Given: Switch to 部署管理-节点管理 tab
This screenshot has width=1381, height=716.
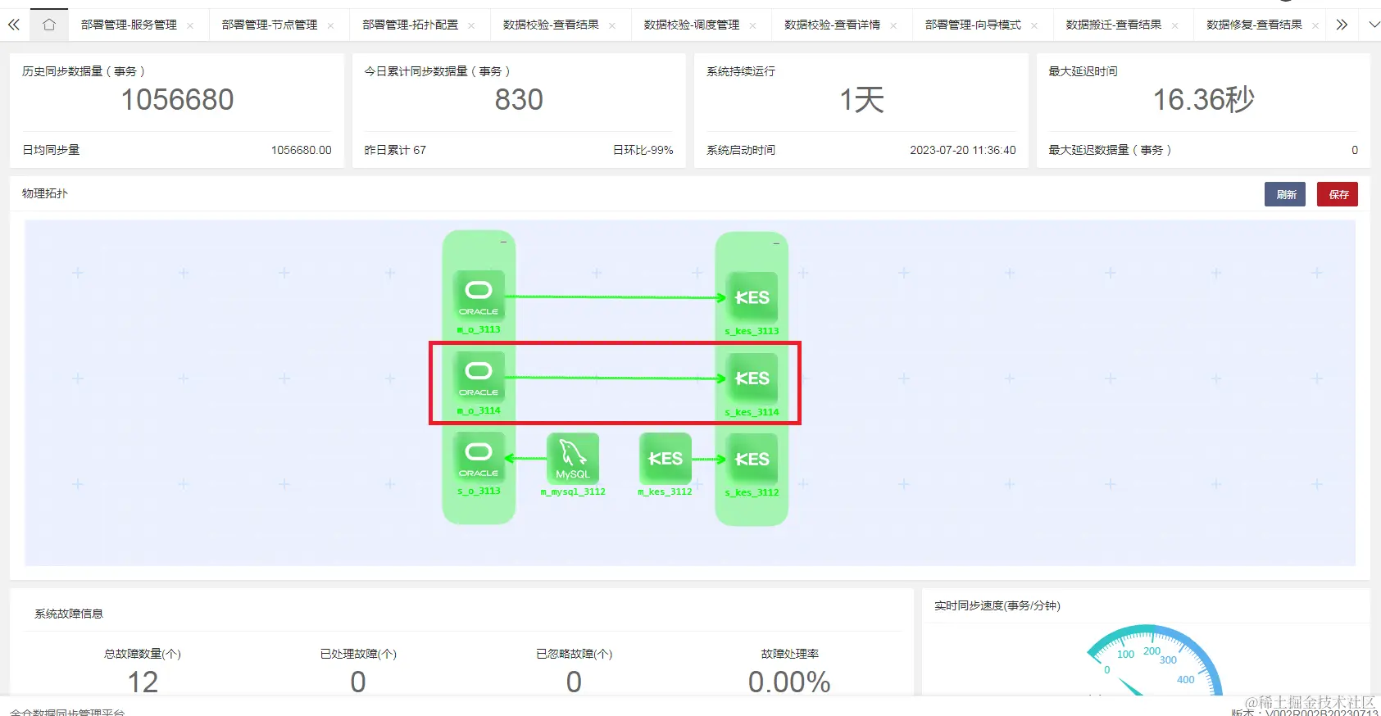Looking at the screenshot, I should [x=270, y=25].
